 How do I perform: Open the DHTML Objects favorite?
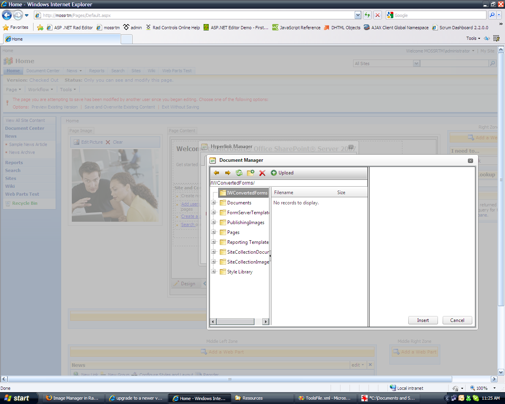(x=342, y=28)
